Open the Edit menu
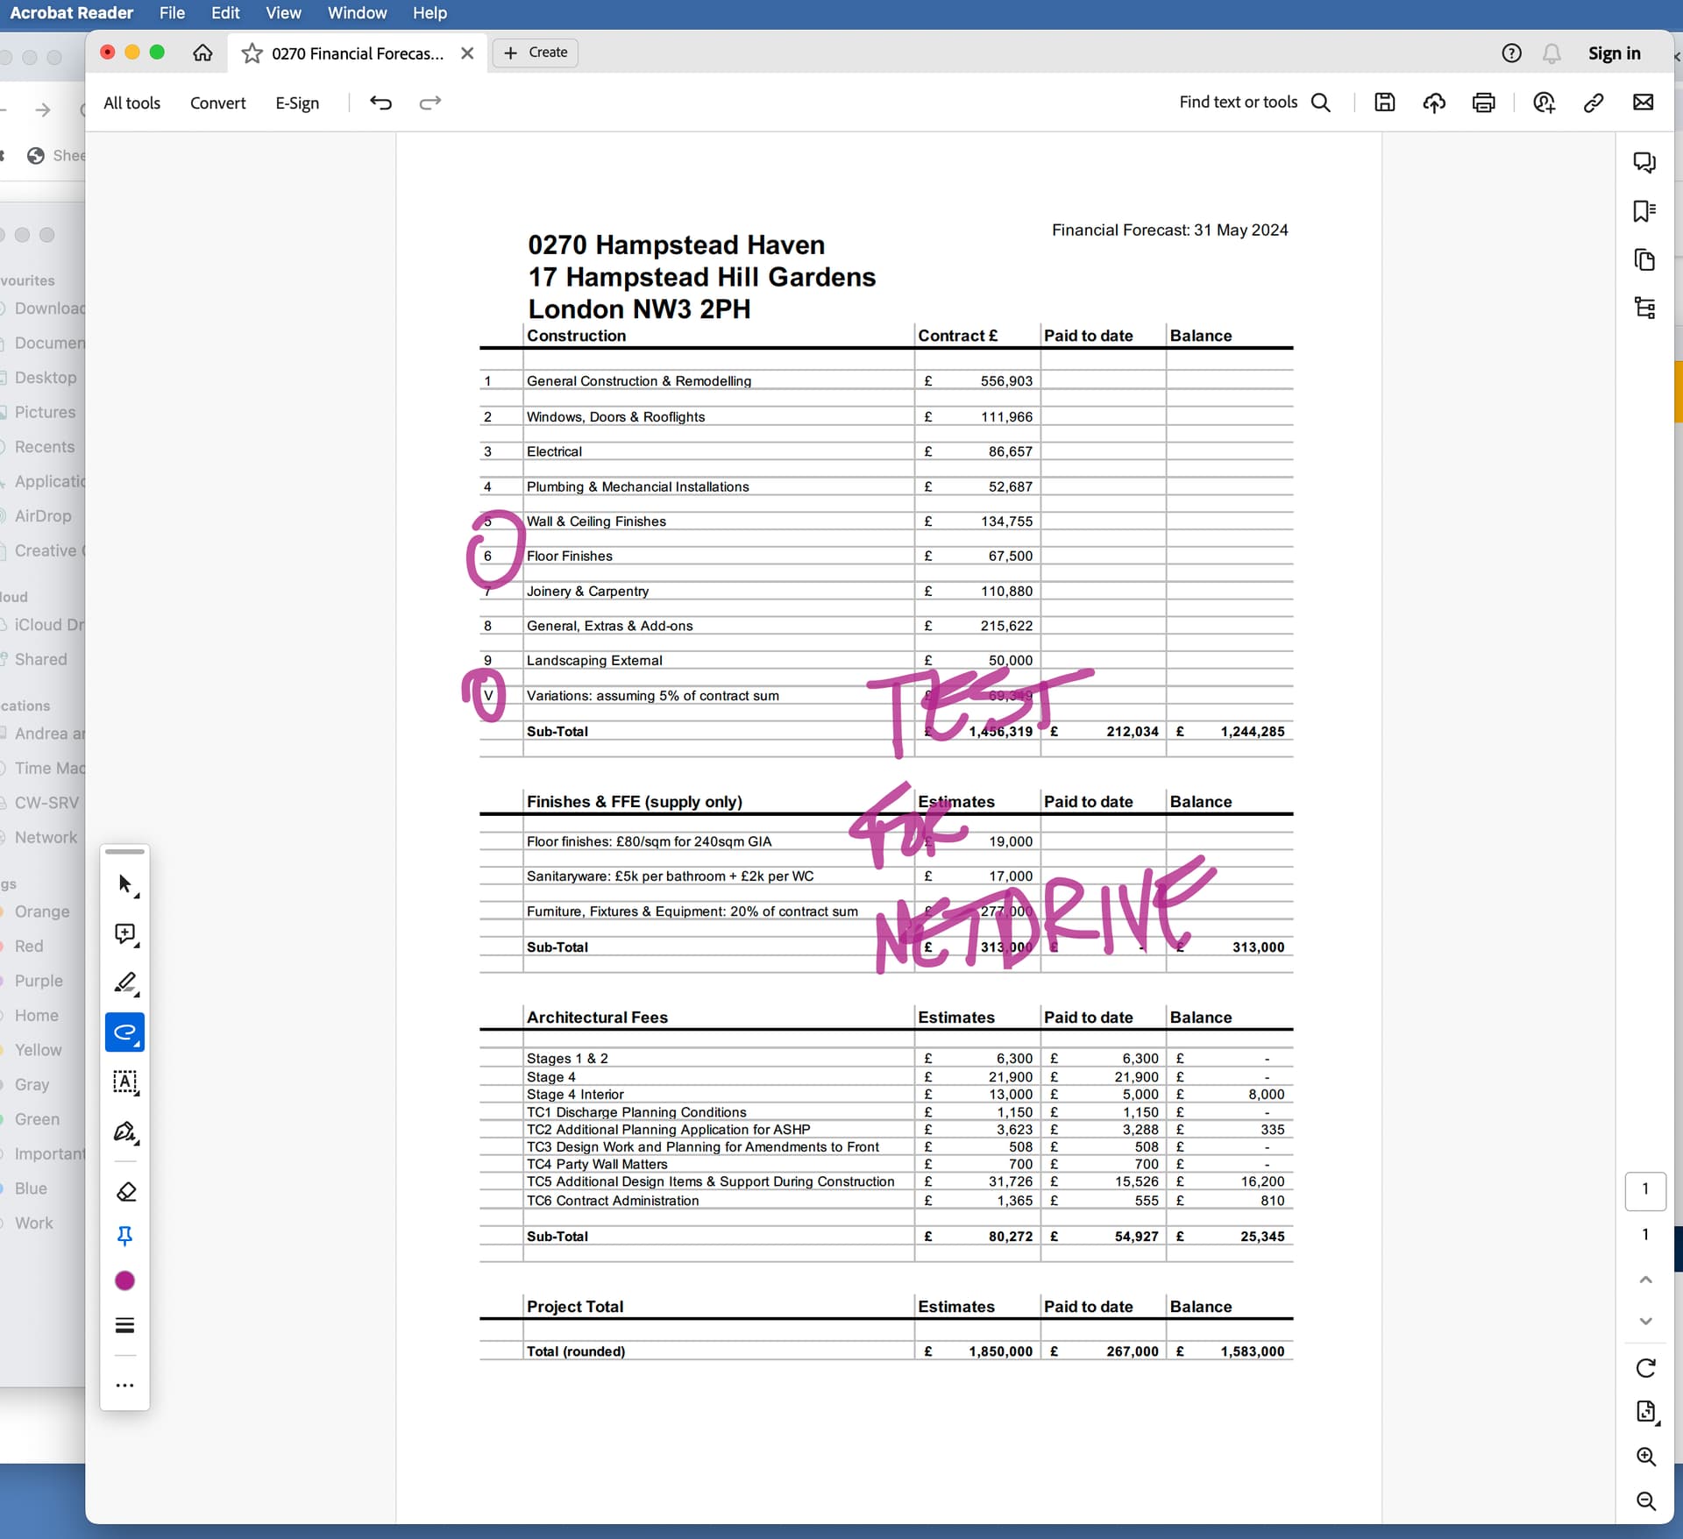 coord(225,13)
